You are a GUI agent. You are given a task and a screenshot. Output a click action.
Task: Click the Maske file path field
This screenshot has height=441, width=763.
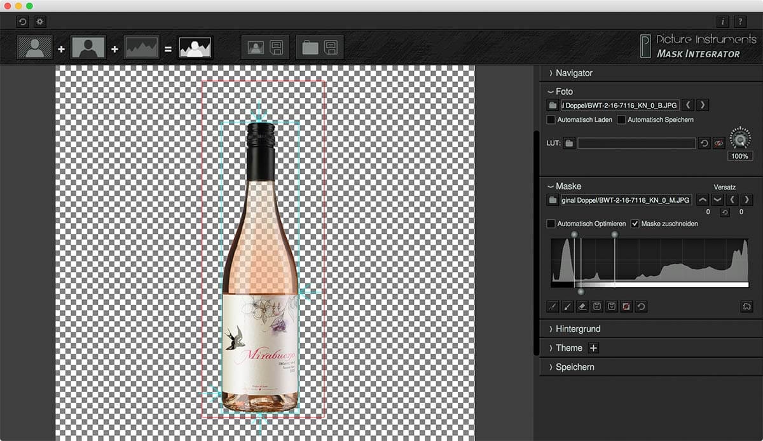coord(626,200)
